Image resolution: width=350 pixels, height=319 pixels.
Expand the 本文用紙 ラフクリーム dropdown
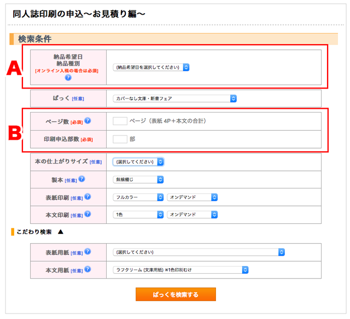pos(180,269)
